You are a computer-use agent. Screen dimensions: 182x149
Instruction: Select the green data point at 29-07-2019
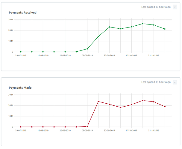[x=21, y=52]
